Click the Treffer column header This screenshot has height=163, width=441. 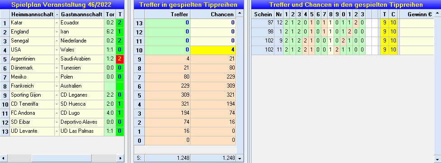(x=167, y=14)
